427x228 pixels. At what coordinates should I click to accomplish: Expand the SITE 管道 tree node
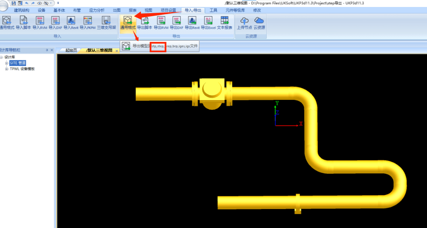point(6,63)
